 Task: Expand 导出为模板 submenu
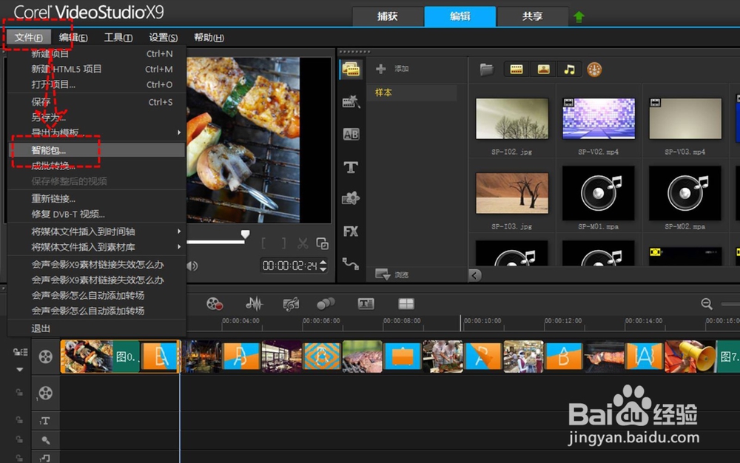[x=97, y=132]
